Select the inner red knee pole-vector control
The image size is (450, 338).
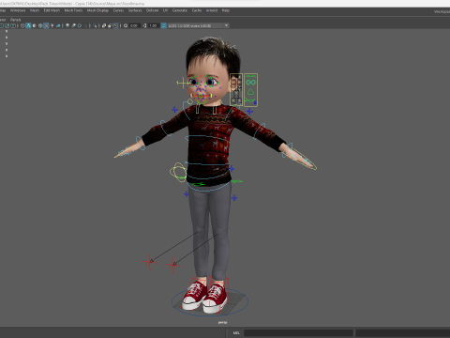point(173,265)
